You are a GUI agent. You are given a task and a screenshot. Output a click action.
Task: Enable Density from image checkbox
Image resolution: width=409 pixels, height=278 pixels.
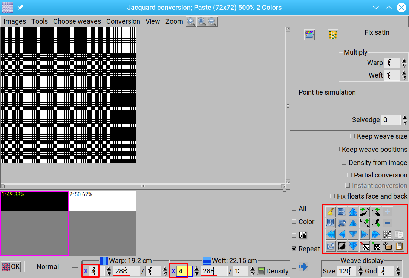pos(344,162)
